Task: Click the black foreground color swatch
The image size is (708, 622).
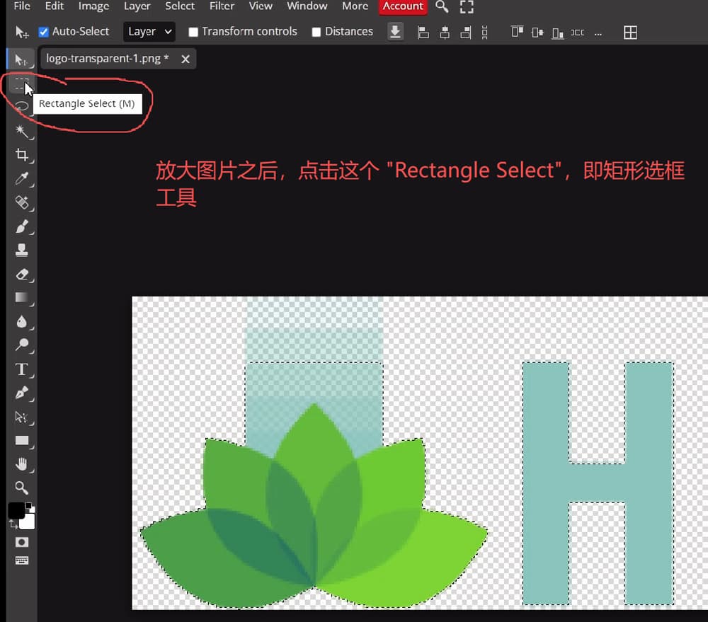Action: (16, 510)
